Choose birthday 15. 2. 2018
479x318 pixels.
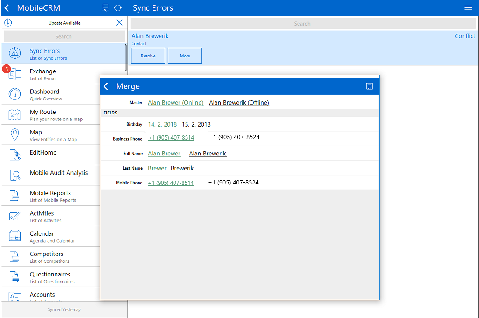point(196,125)
